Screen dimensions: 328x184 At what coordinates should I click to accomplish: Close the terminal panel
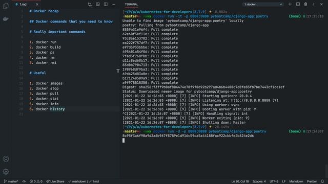321,4
